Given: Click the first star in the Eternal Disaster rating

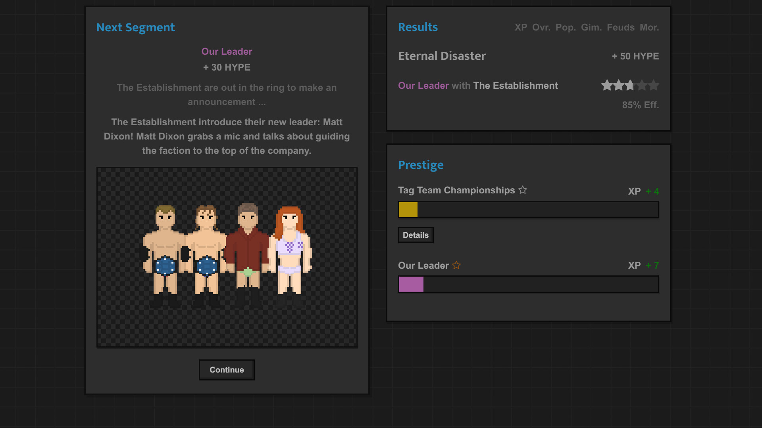Looking at the screenshot, I should [x=606, y=85].
